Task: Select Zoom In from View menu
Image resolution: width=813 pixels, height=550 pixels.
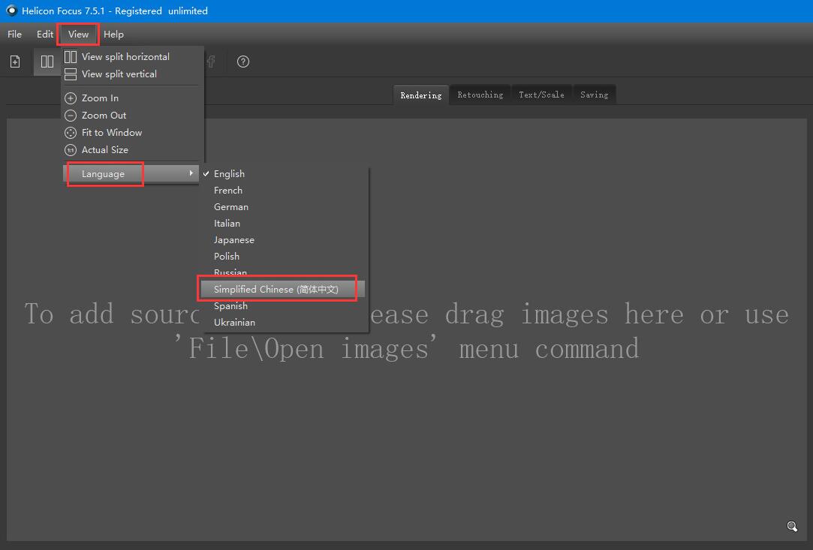Action: pos(100,98)
